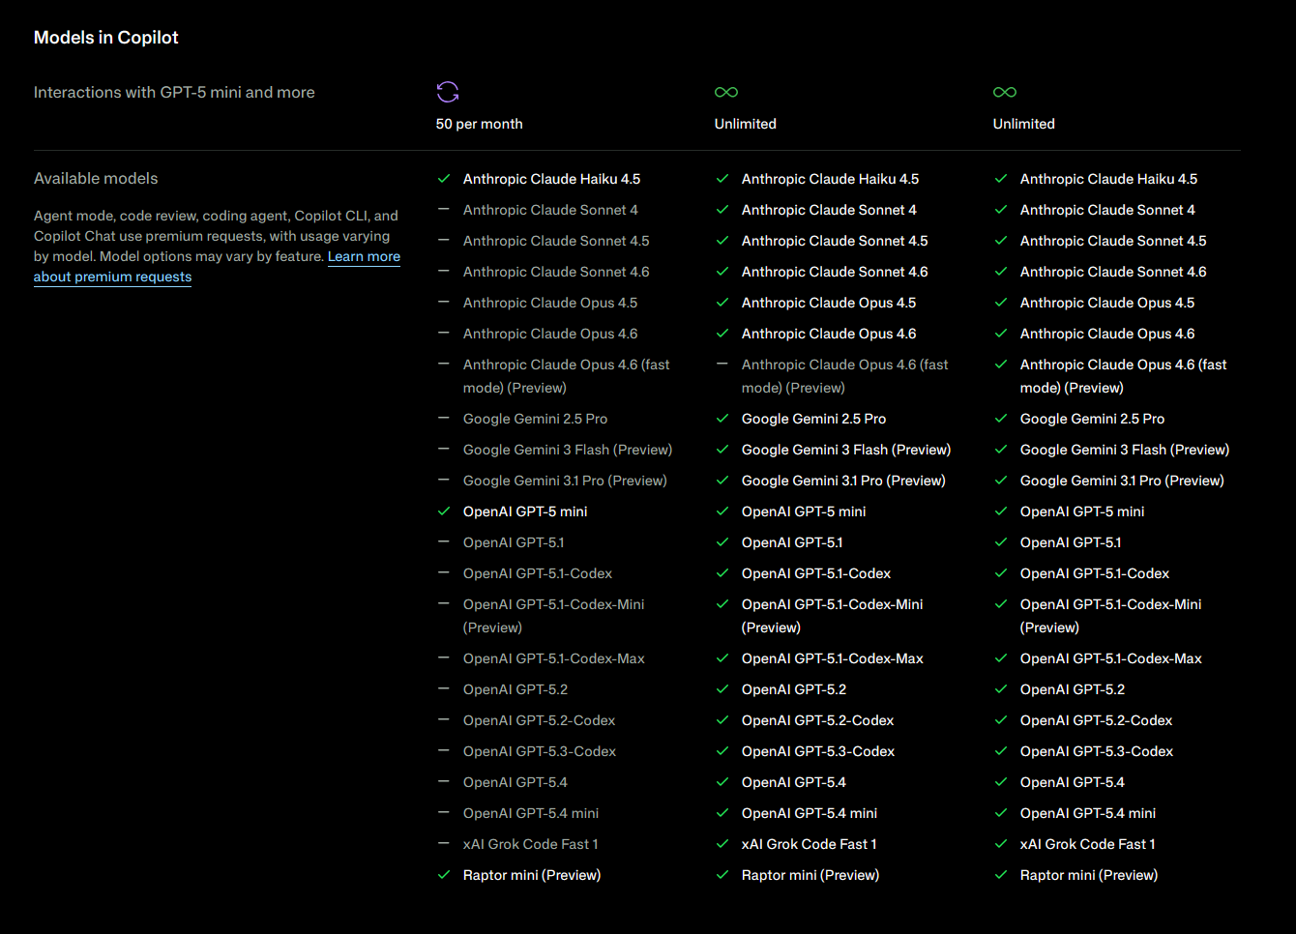Click the dash icon beside grayed-out GPT-5.1-Codex-Mini (Preview)
The image size is (1296, 934).
(x=444, y=603)
